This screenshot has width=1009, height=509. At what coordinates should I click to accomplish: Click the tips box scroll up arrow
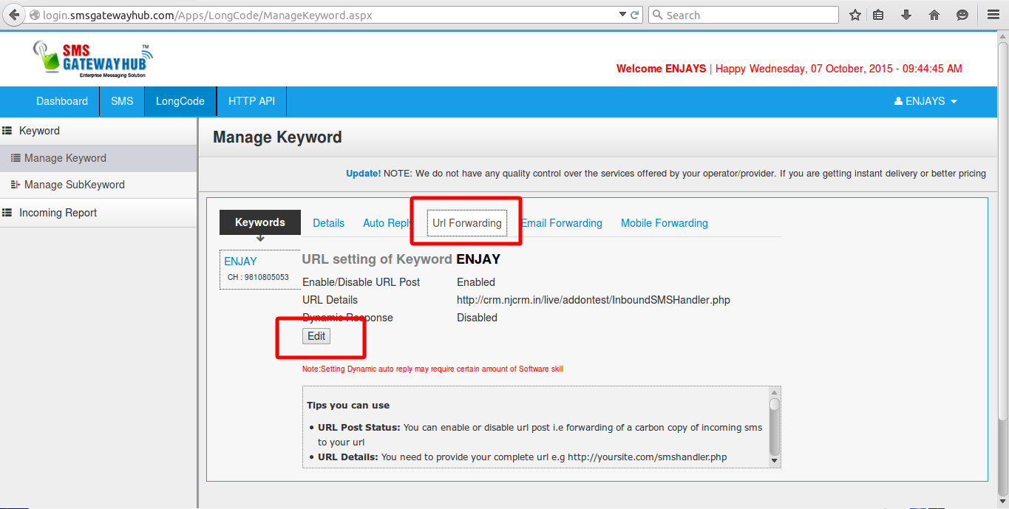pos(775,392)
